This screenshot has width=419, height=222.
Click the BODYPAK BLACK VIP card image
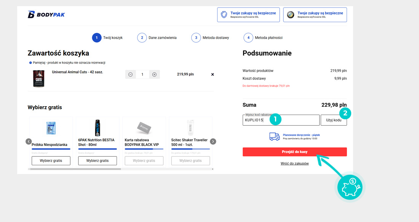coord(144,128)
